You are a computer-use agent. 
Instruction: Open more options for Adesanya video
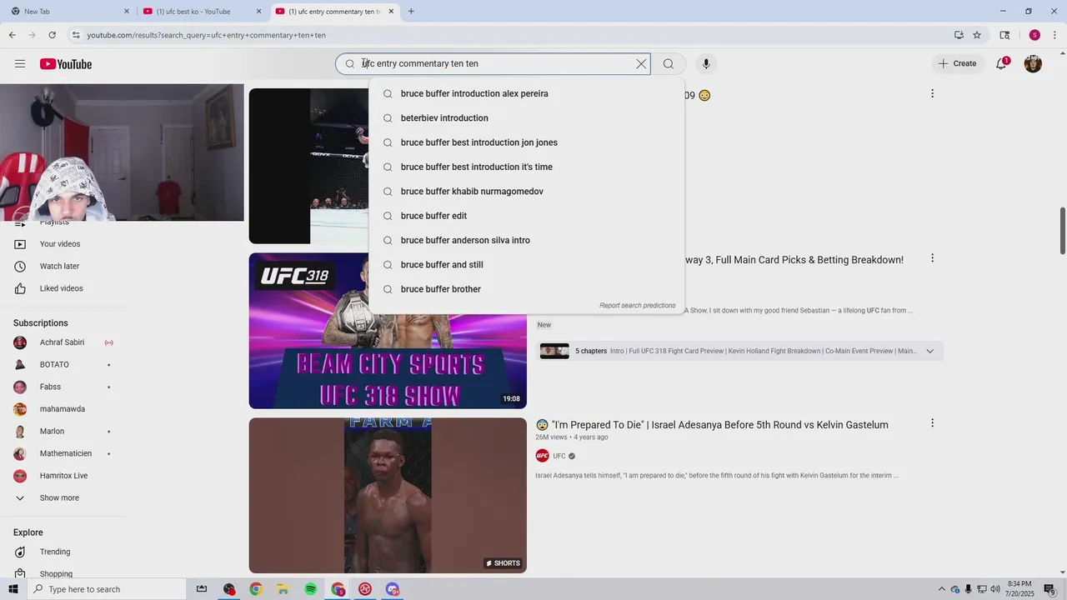(932, 423)
